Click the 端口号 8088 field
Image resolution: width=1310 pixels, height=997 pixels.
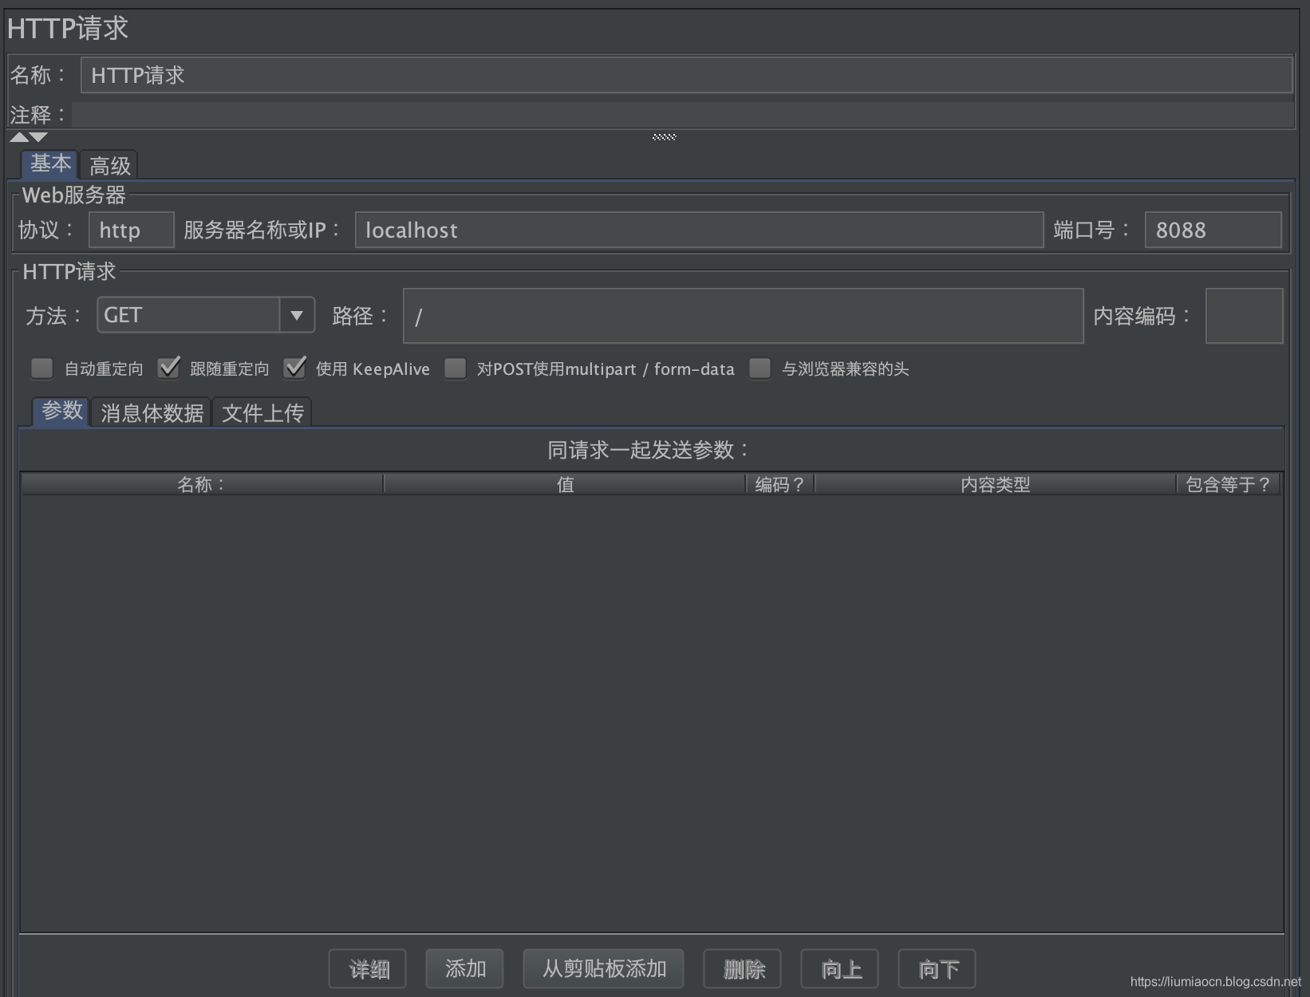pos(1213,230)
